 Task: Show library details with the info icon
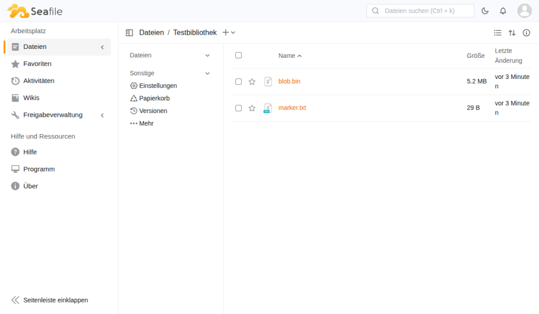click(526, 33)
